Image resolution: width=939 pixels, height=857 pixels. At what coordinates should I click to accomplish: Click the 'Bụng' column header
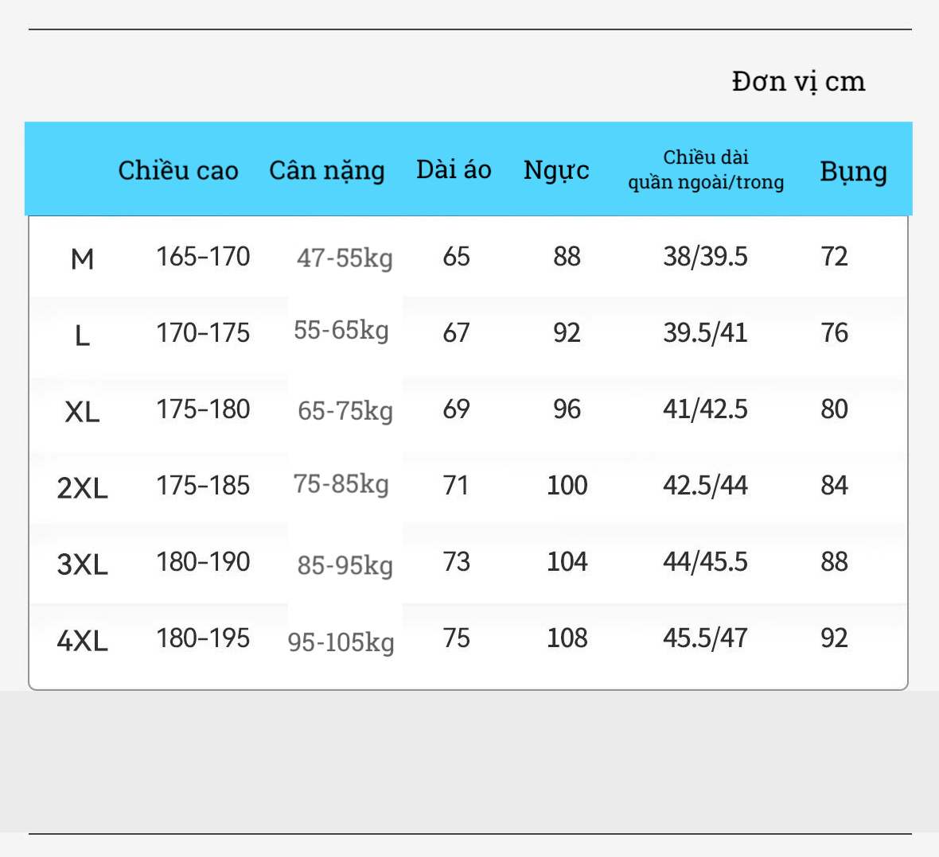point(853,171)
